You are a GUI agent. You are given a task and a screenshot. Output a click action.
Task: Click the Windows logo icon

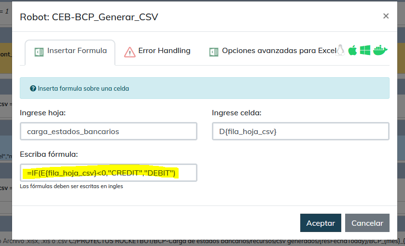(365, 50)
